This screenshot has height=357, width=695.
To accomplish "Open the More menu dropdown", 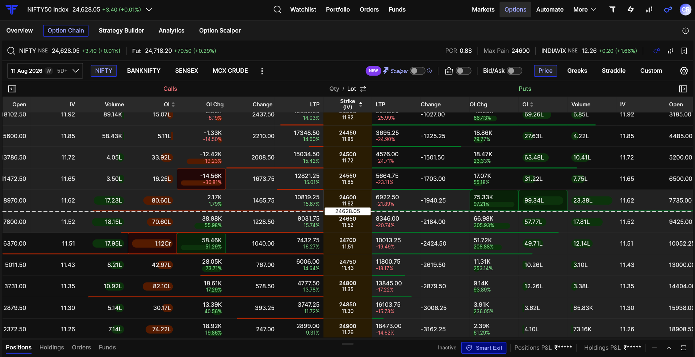I will [x=585, y=9].
